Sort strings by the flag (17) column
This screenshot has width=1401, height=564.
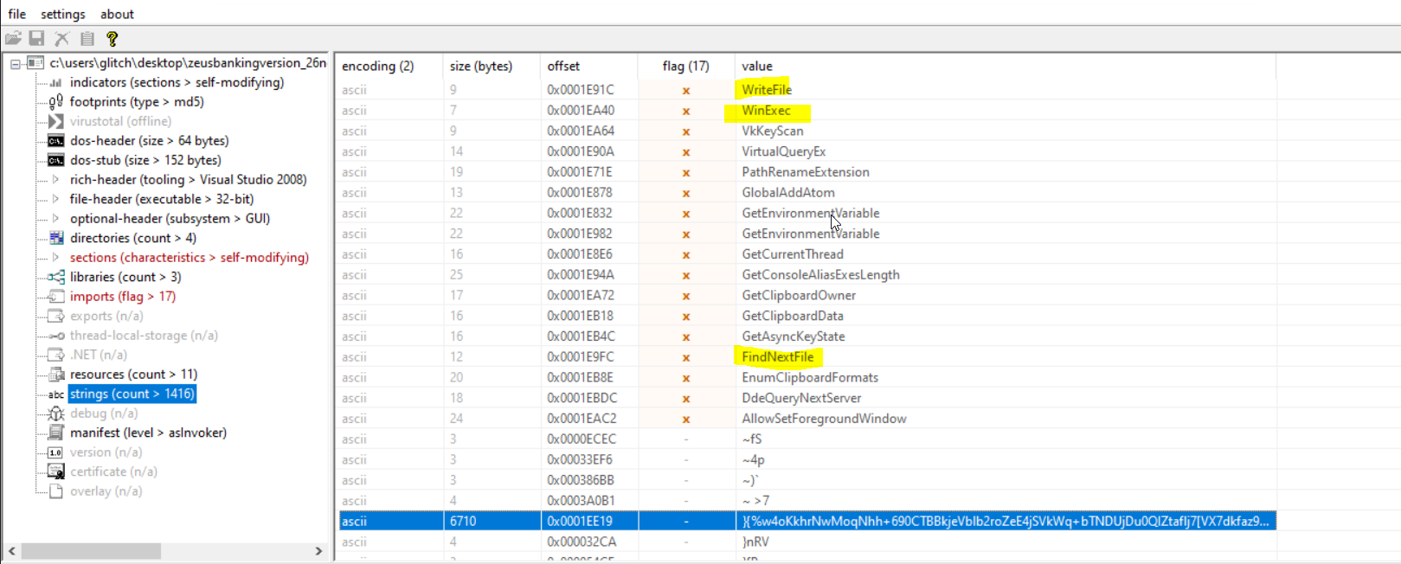[685, 66]
